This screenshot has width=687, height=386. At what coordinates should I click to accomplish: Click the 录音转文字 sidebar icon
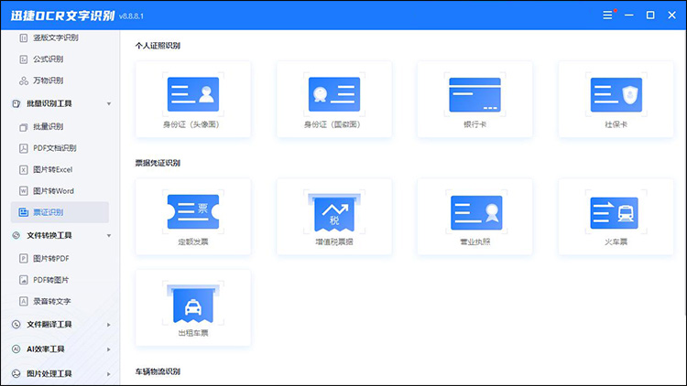[x=24, y=302]
